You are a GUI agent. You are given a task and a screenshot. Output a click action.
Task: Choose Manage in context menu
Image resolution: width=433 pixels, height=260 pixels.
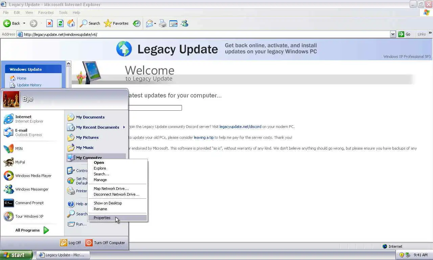(117, 180)
